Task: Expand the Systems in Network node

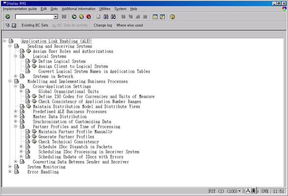Action: click(16, 76)
